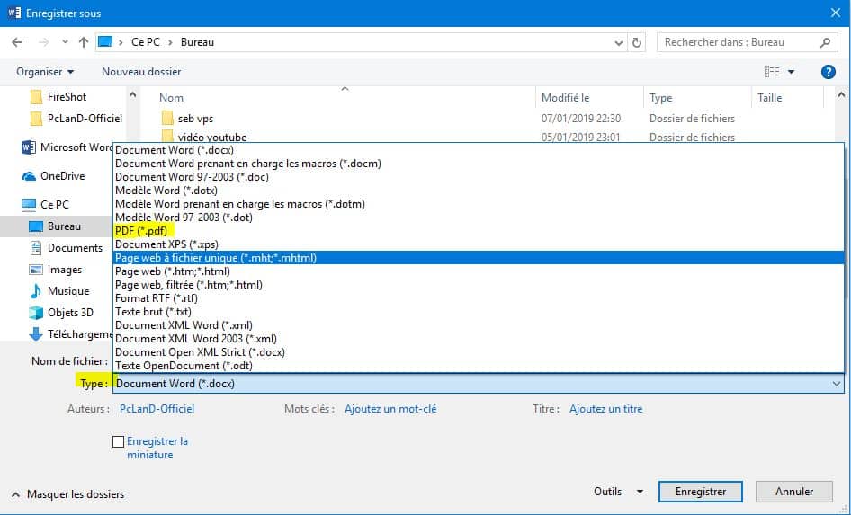Click Ajoutez un mot-clé
Screen dimensions: 851x515
[390, 409]
